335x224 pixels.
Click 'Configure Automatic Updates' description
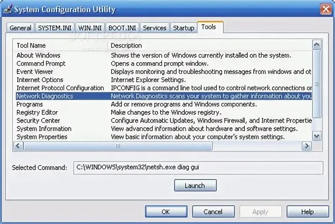[211, 120]
